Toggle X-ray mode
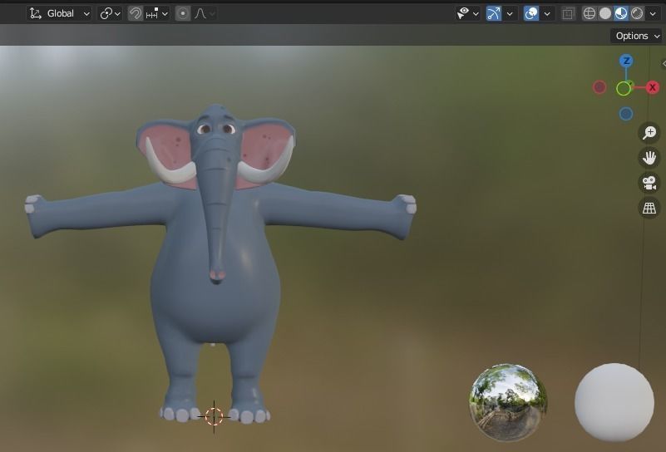666x452 pixels. (x=569, y=13)
